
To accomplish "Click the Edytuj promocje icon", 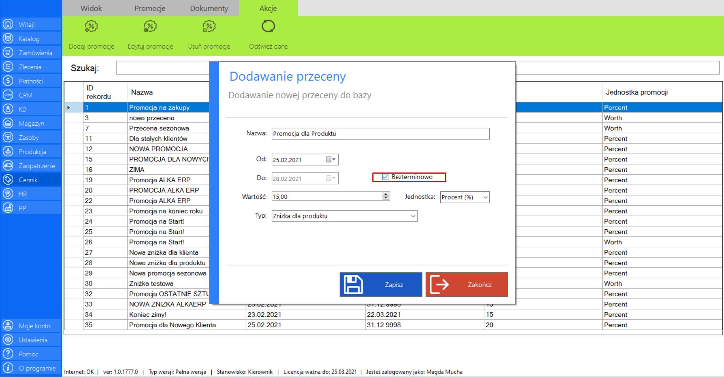I will pyautogui.click(x=150, y=26).
